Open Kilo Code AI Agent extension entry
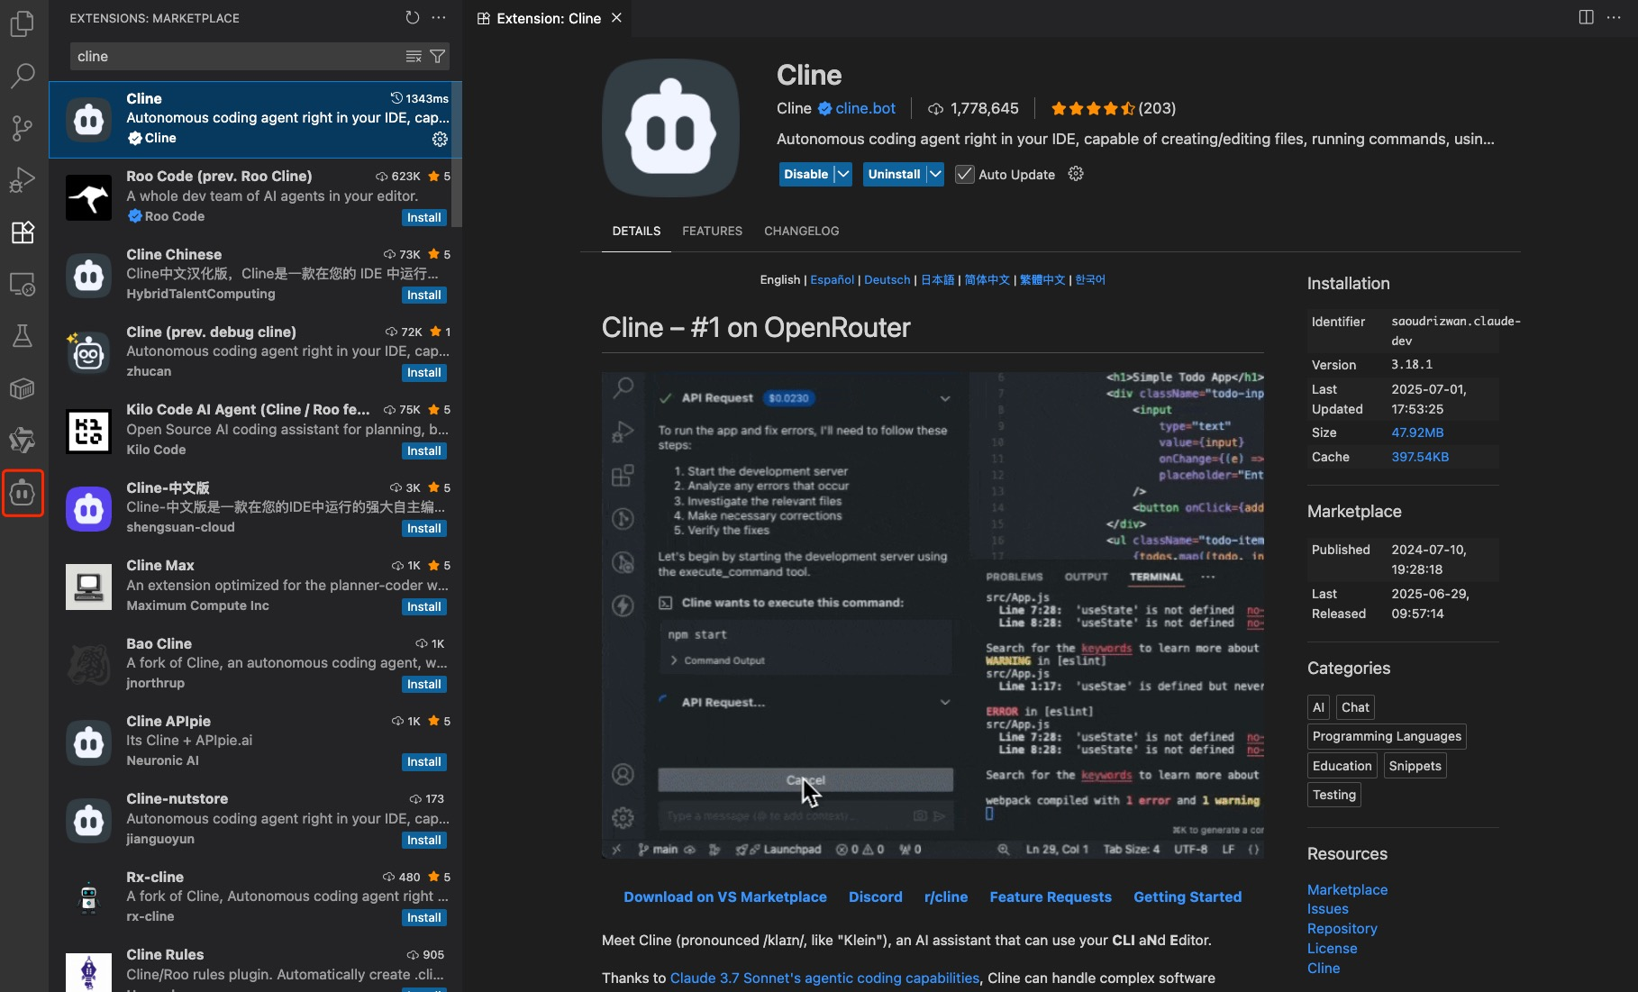 pos(255,430)
